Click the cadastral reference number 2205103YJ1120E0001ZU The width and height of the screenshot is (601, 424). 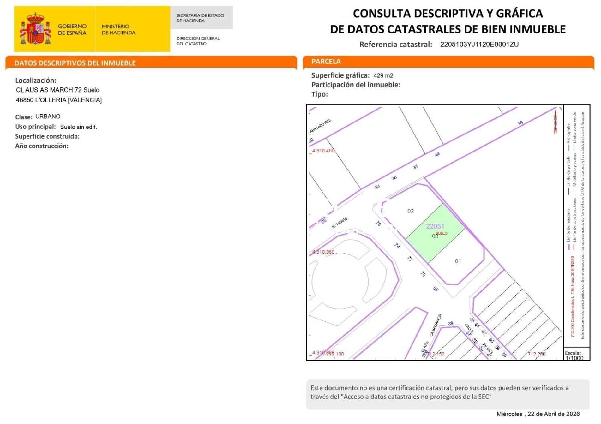click(x=479, y=44)
